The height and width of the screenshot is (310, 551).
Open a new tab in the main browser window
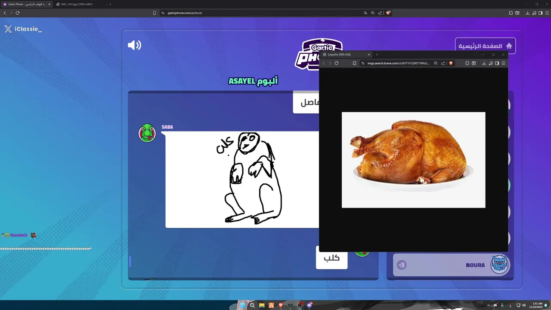click(110, 4)
